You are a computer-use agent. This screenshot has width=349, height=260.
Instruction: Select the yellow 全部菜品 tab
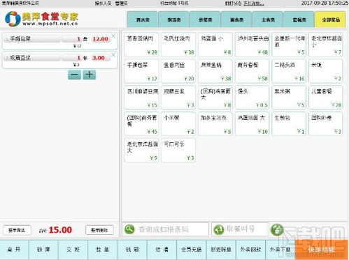click(330, 20)
